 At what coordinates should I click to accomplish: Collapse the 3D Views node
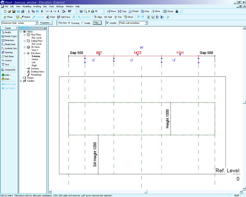coord(25,47)
